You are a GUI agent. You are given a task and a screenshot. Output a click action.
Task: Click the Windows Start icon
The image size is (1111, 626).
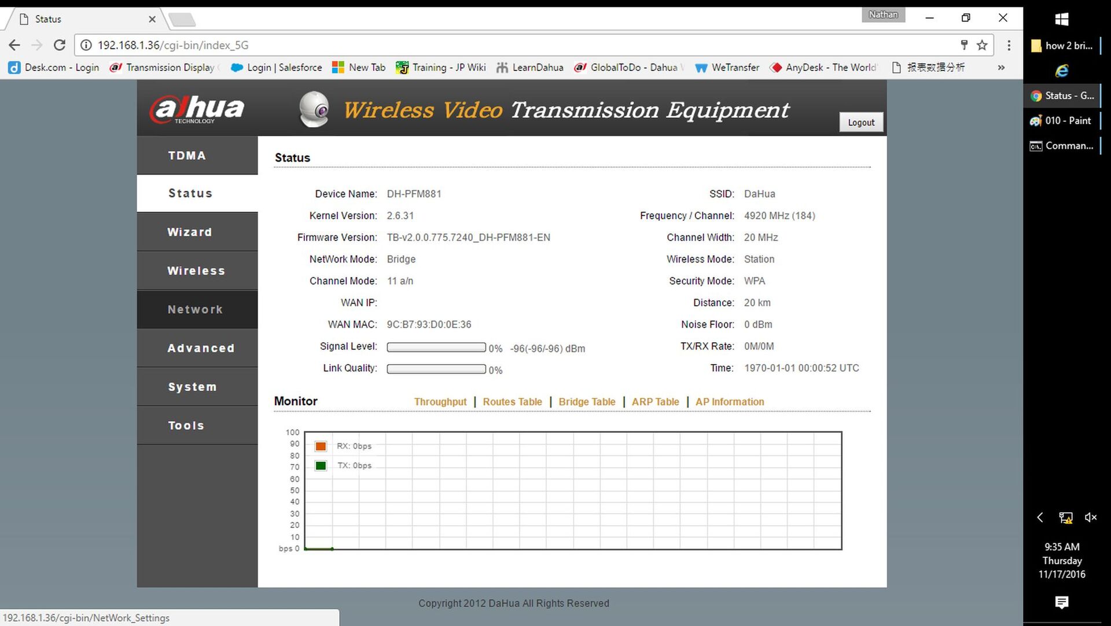[x=1061, y=19]
